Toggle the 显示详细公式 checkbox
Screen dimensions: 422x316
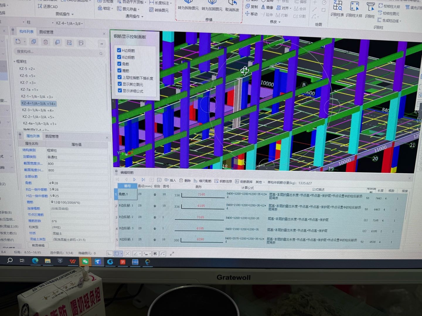[120, 90]
